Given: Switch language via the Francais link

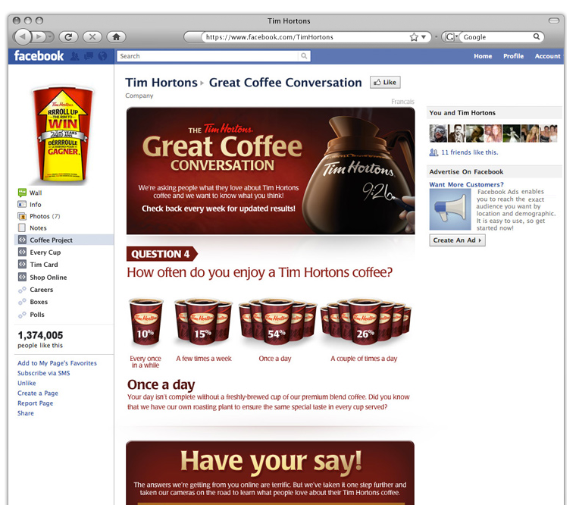Looking at the screenshot, I should click(402, 102).
